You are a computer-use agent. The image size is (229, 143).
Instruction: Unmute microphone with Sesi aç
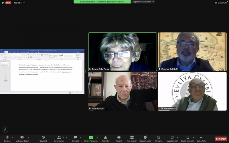7,138
